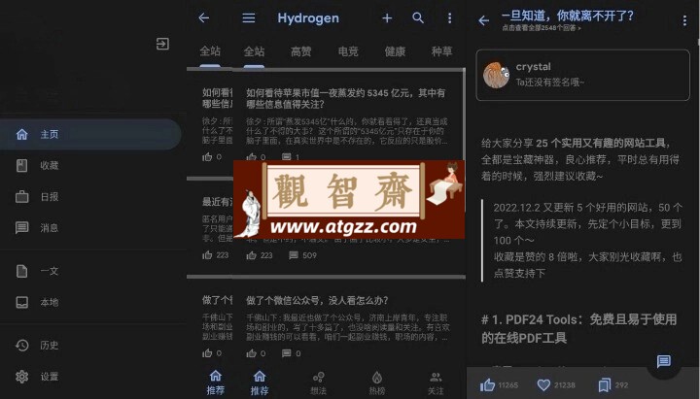Click the Hydrogen app title

pyautogui.click(x=308, y=18)
